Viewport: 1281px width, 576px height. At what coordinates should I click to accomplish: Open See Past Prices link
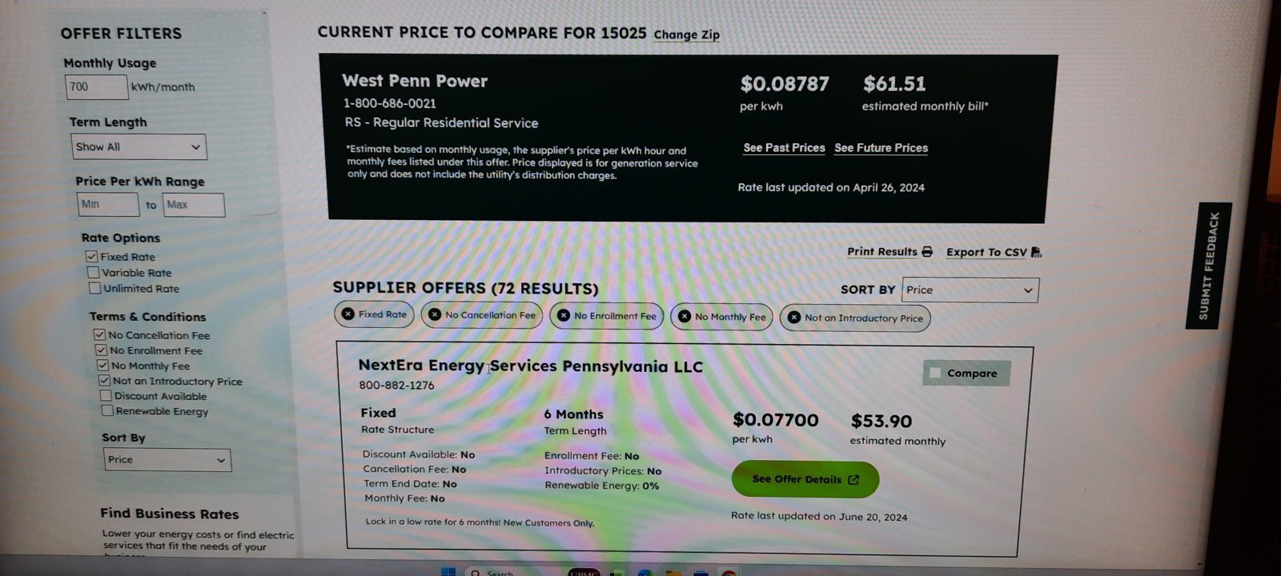tap(784, 148)
